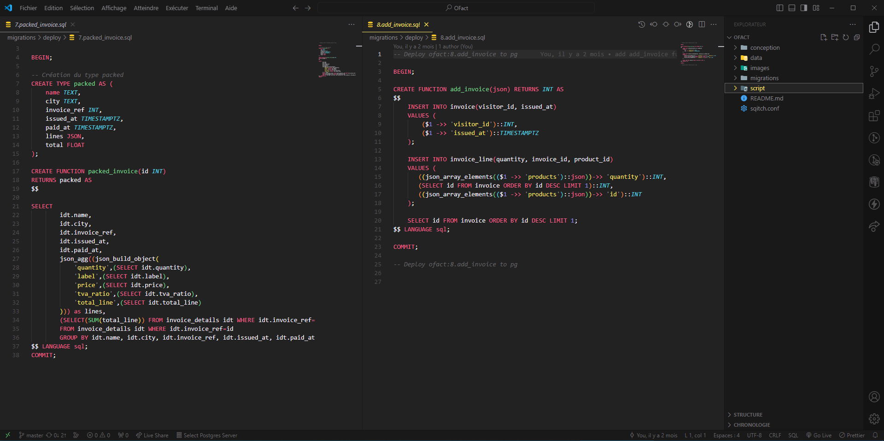Open Run and Debug view
This screenshot has width=884, height=441.
point(874,94)
